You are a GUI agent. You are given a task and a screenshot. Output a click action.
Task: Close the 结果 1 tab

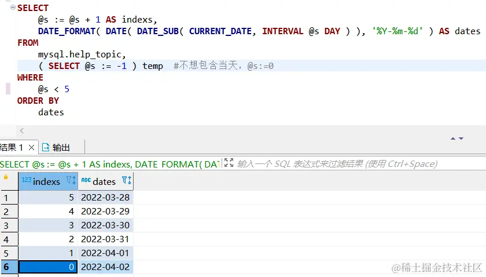(x=31, y=148)
